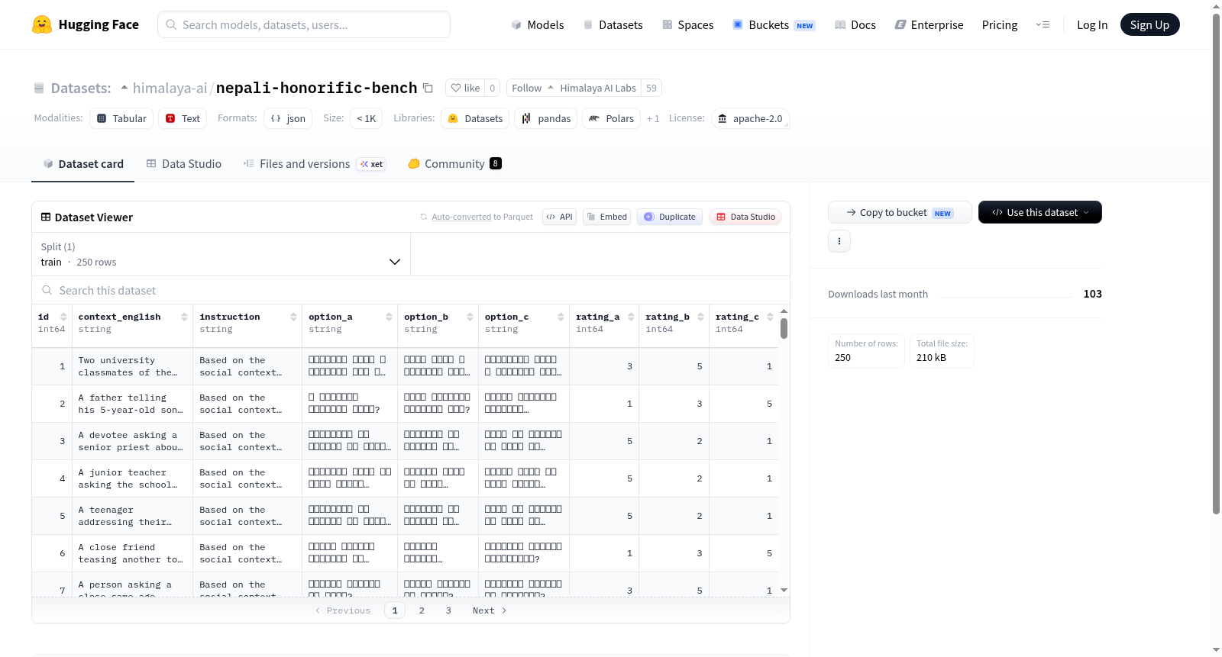Show the +1 more libraries
Image resolution: width=1222 pixels, height=657 pixels.
tap(653, 118)
